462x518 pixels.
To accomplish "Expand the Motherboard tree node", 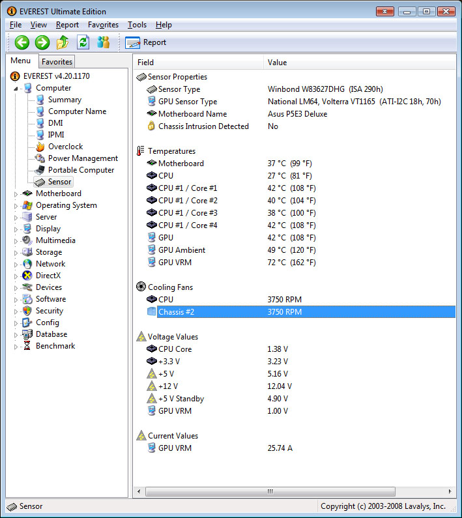I will [x=16, y=194].
